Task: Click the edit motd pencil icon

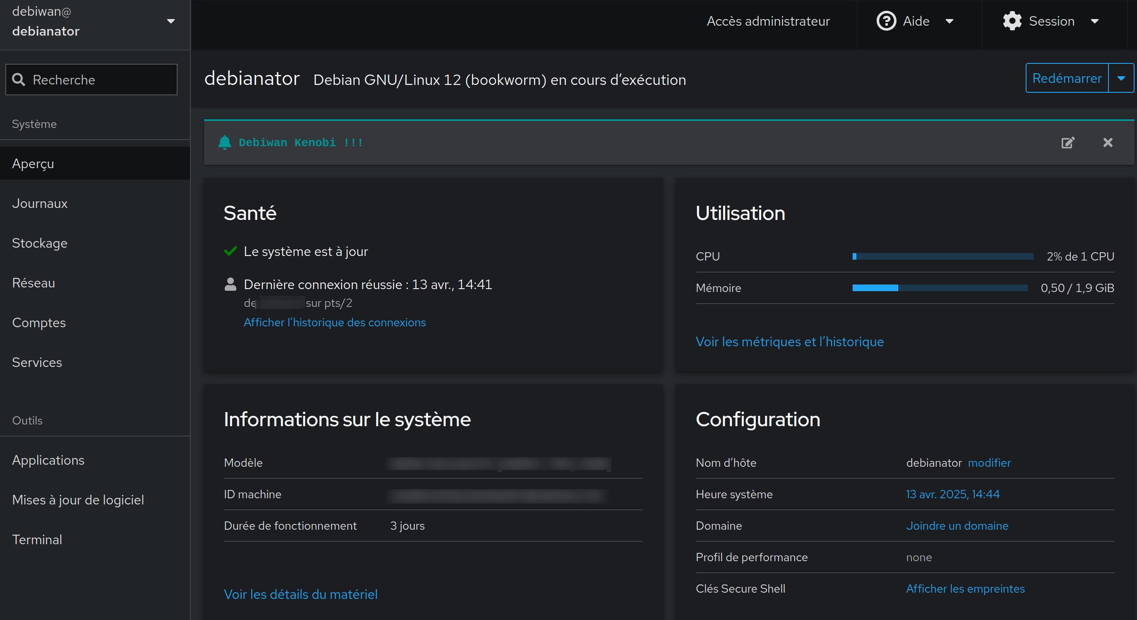Action: 1067,142
